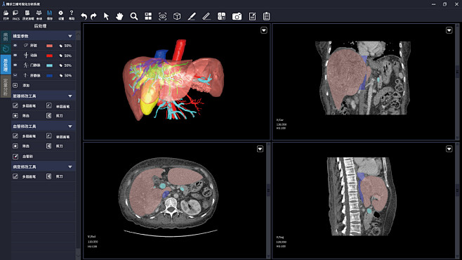
Task: Switch the four-pane grid layout icon
Action: click(148, 16)
